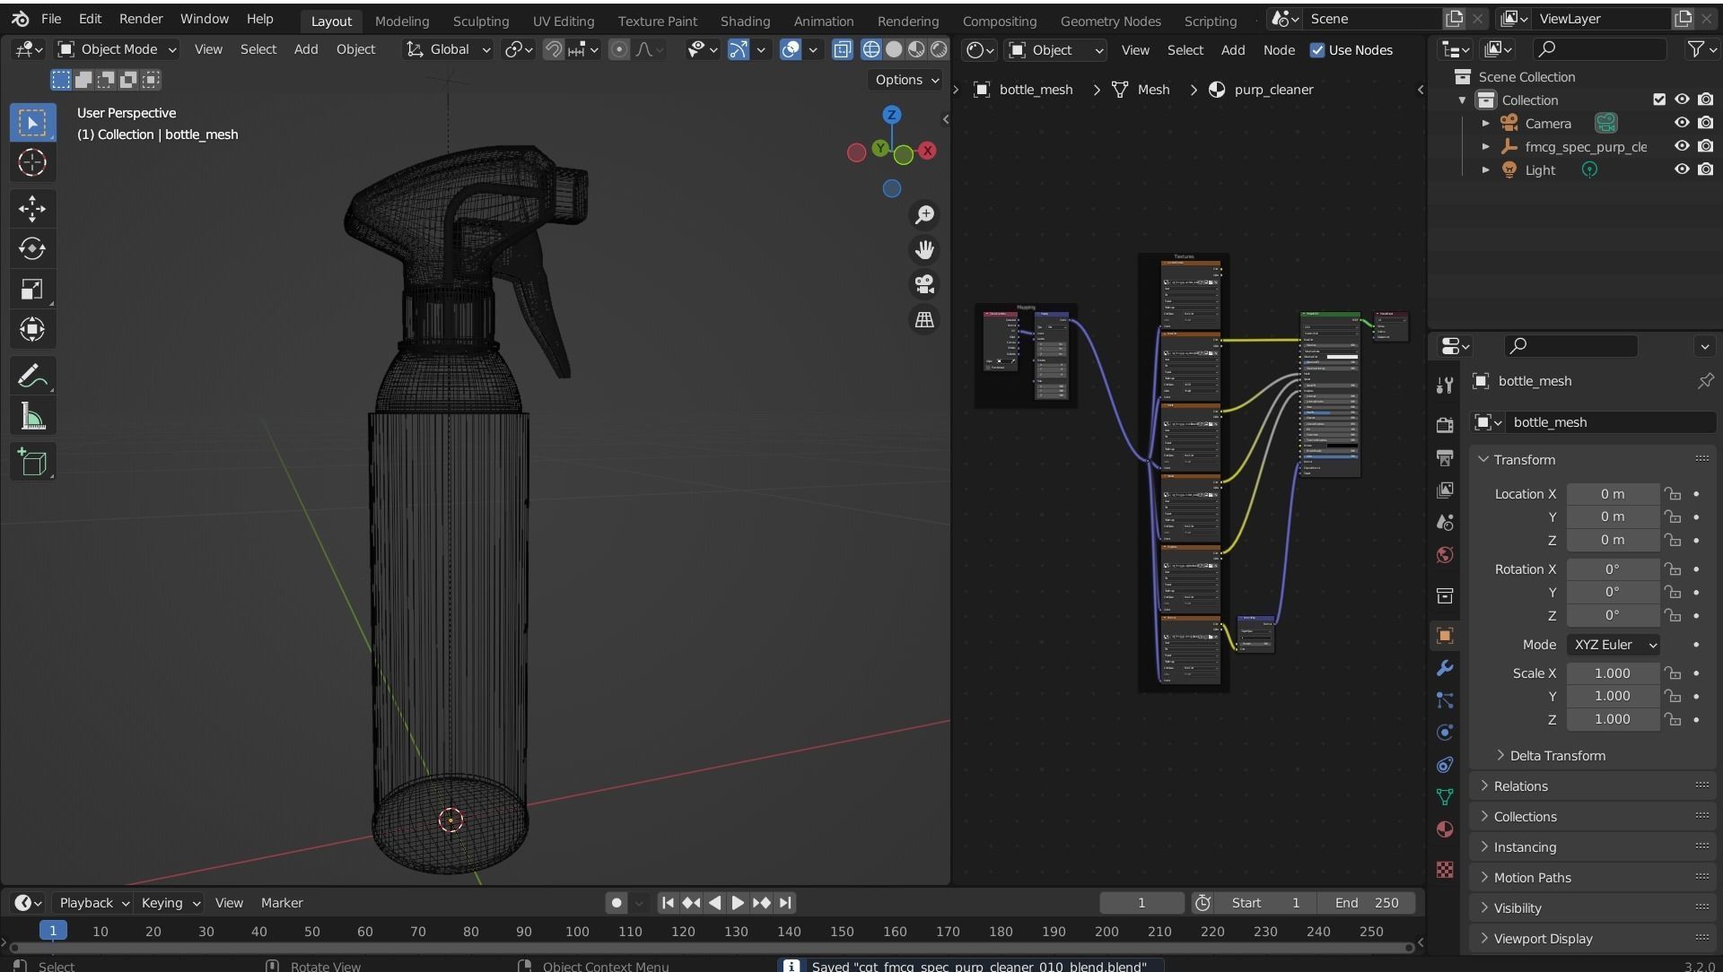Image resolution: width=1723 pixels, height=972 pixels.
Task: Select the Move tool in toolbar
Action: pos(32,208)
